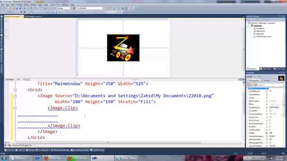Open the FocusVisualStyle dropdown arrow
The height and width of the screenshot is (161, 287).
point(282,115)
